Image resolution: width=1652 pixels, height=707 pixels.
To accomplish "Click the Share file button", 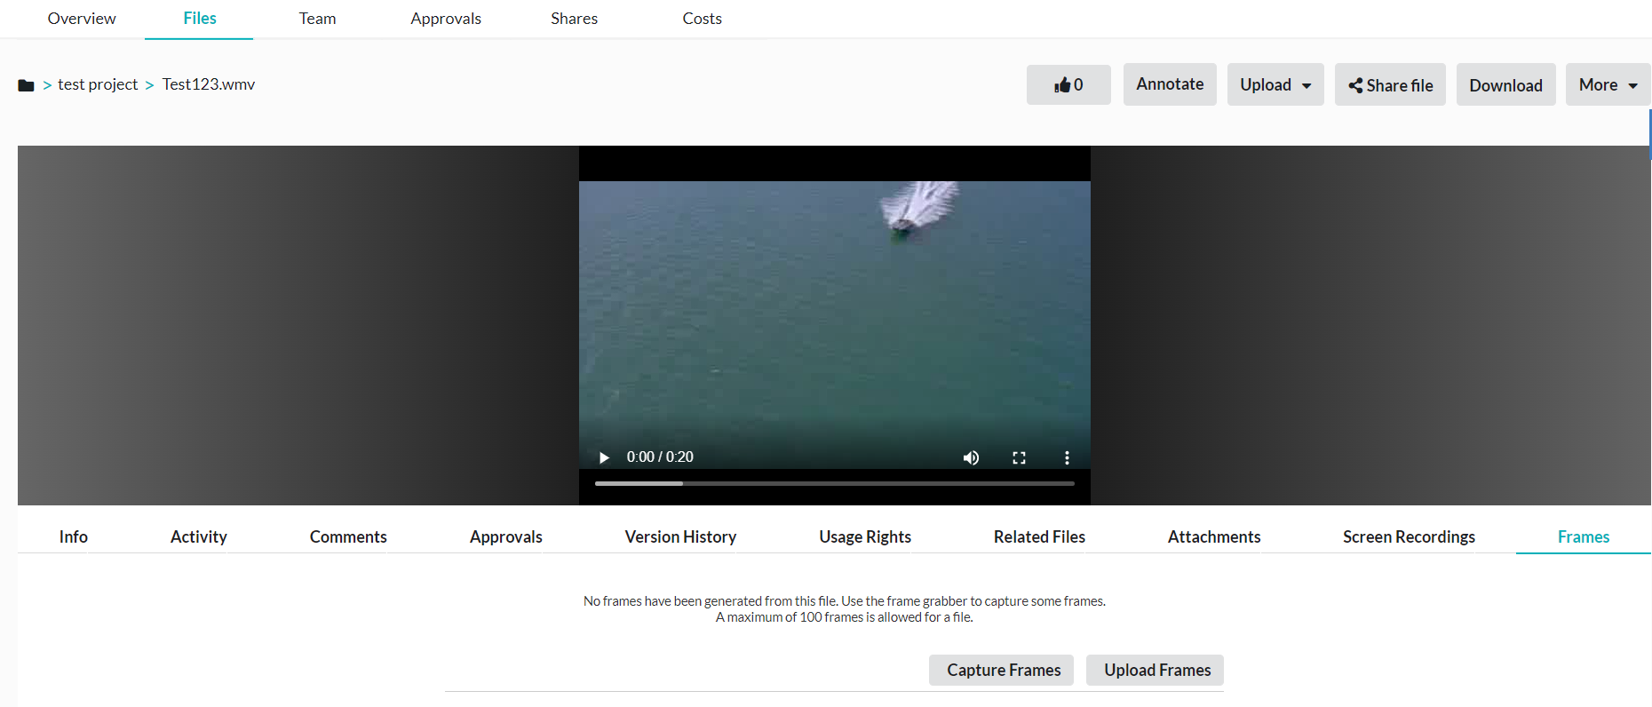I will (x=1390, y=85).
